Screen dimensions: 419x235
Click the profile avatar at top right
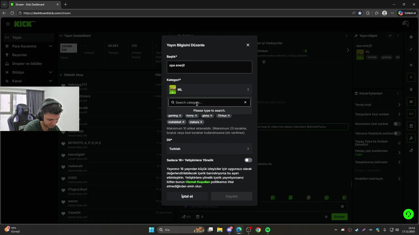406,24
